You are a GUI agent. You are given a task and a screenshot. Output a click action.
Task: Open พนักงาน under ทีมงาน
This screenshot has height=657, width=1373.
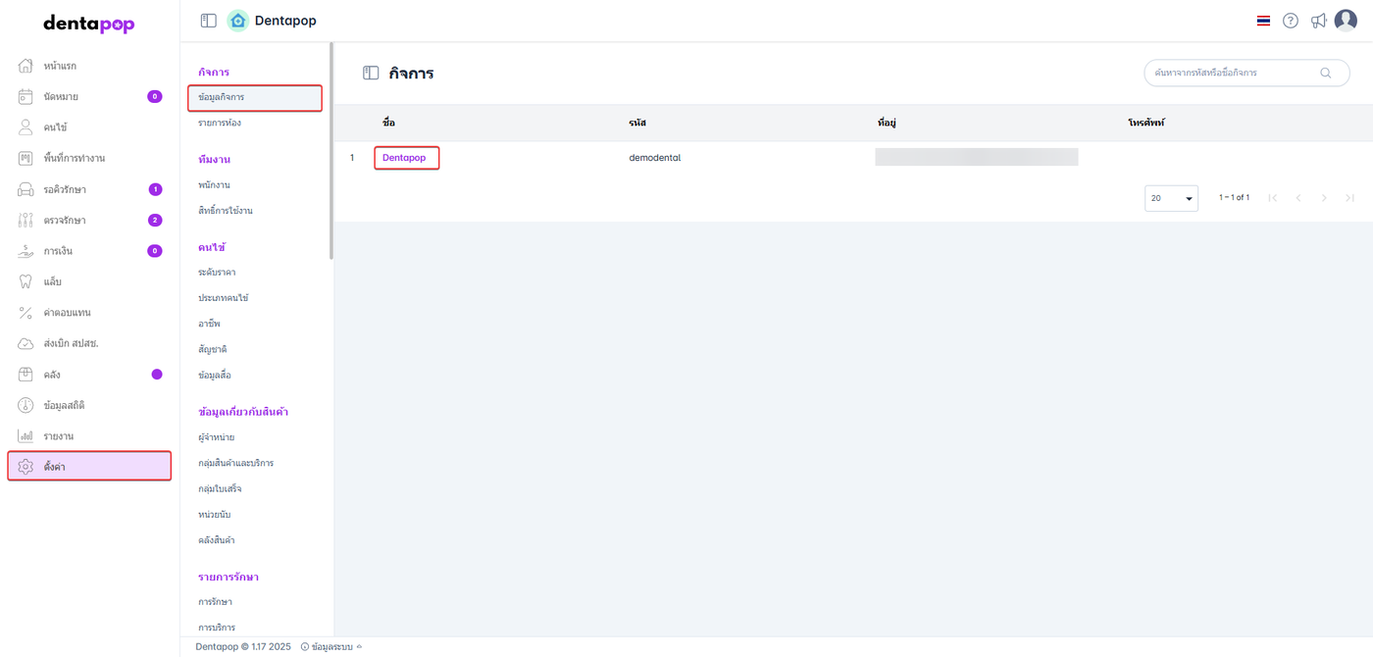click(214, 184)
